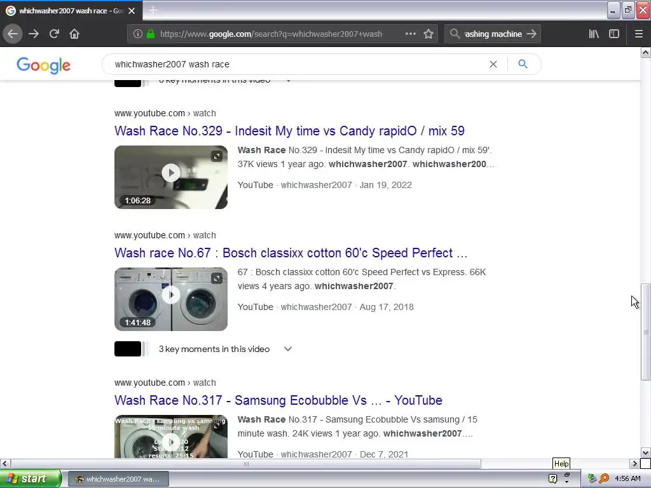Open Wash Race No.317 Samsung Ecobubble result
Image resolution: width=651 pixels, height=488 pixels.
click(278, 400)
